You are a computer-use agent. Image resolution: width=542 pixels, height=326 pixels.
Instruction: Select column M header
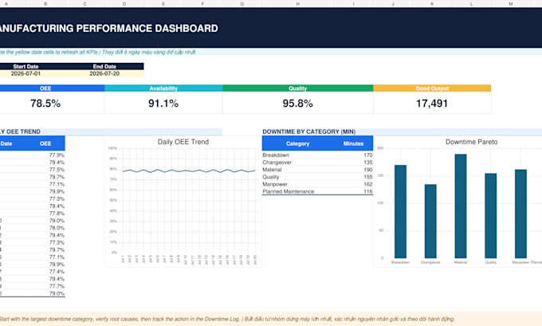[511, 4]
